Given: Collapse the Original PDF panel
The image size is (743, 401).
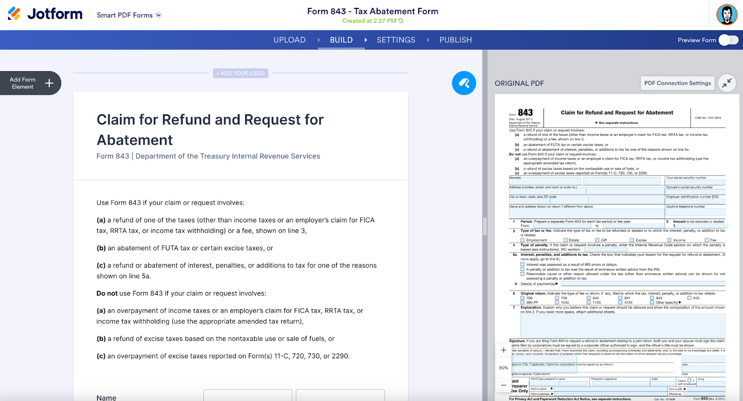Looking at the screenshot, I should click(x=727, y=83).
